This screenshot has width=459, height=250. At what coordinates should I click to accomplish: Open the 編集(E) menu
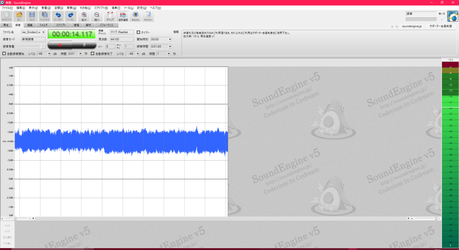(x=21, y=8)
